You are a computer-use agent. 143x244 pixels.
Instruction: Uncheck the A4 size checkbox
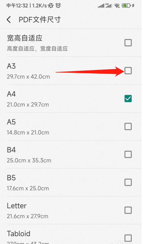pyautogui.click(x=128, y=99)
